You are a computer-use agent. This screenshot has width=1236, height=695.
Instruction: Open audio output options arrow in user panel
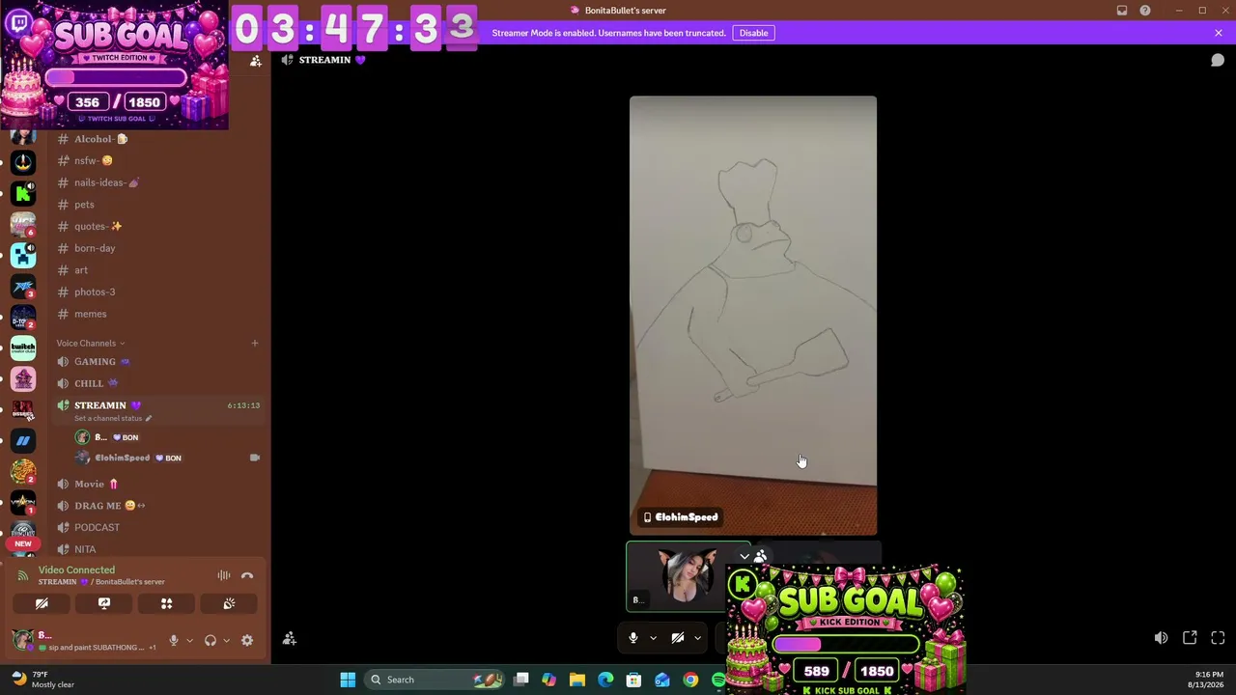pos(226,640)
